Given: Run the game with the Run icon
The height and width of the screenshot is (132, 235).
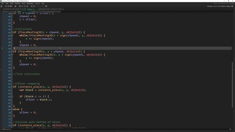Looking at the screenshot, I should [x=22, y=6].
